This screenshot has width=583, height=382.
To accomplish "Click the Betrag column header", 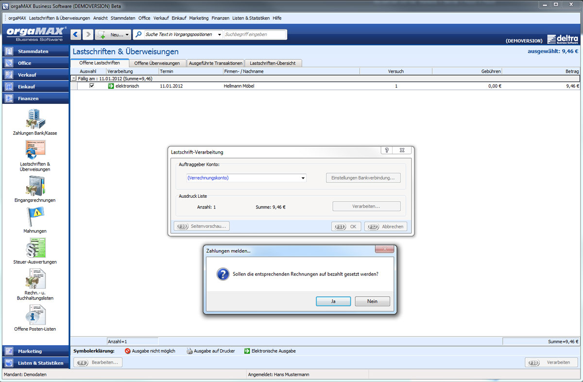I will click(x=541, y=71).
